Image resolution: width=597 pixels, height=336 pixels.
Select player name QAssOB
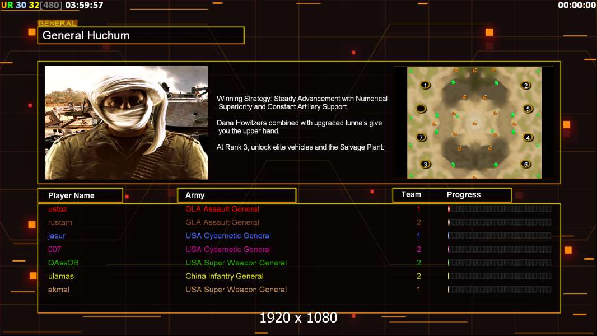pos(63,263)
